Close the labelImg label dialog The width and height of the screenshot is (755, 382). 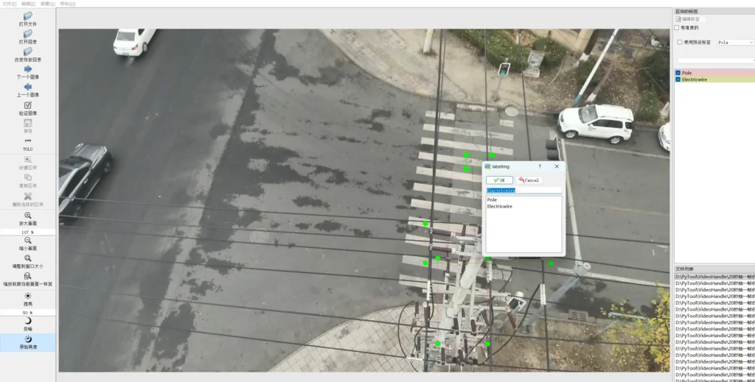pos(557,166)
